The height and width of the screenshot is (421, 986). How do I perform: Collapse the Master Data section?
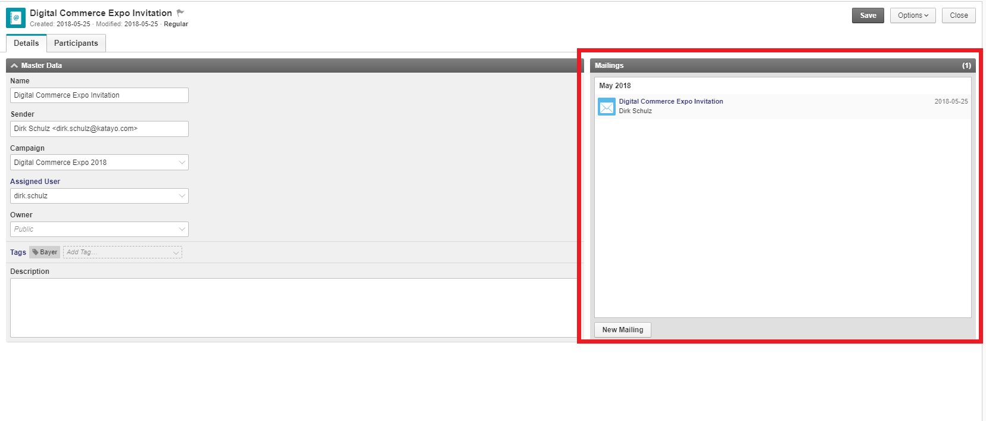[x=14, y=66]
